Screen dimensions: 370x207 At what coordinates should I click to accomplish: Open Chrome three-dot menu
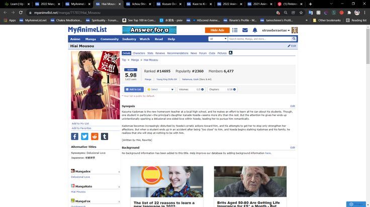(x=365, y=13)
